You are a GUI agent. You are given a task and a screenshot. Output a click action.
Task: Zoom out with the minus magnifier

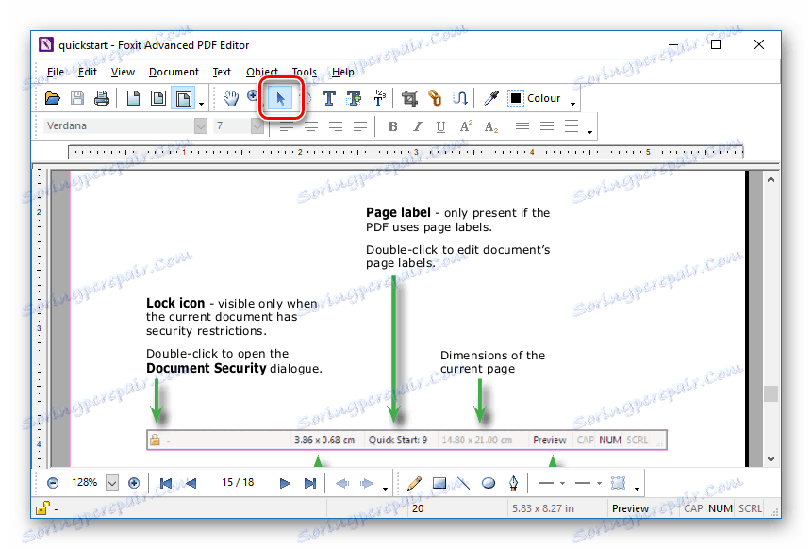coord(53,483)
